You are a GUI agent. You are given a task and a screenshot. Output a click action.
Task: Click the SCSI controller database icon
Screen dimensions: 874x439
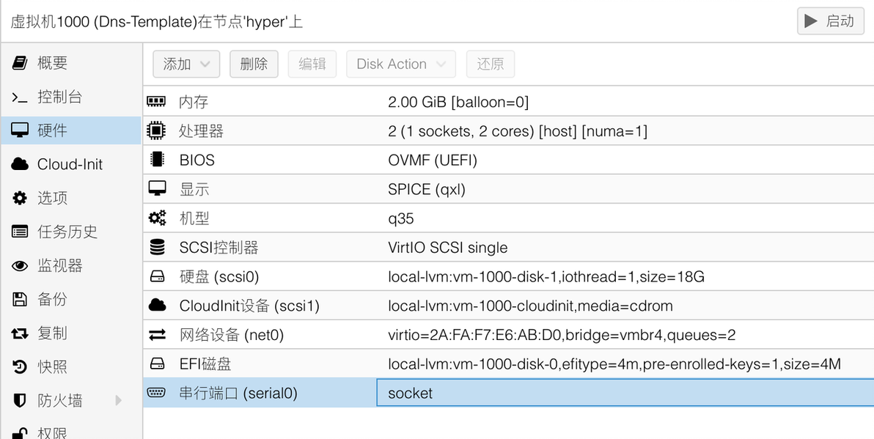[157, 248]
